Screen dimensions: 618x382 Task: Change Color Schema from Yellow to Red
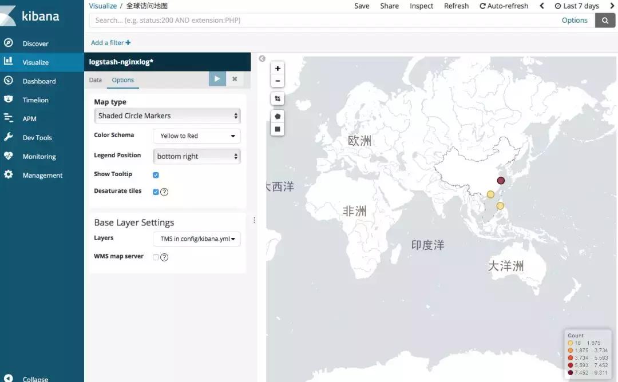[196, 136]
